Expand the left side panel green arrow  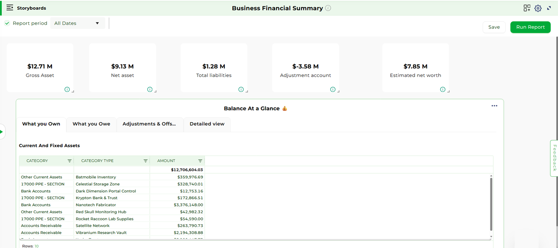point(2,132)
